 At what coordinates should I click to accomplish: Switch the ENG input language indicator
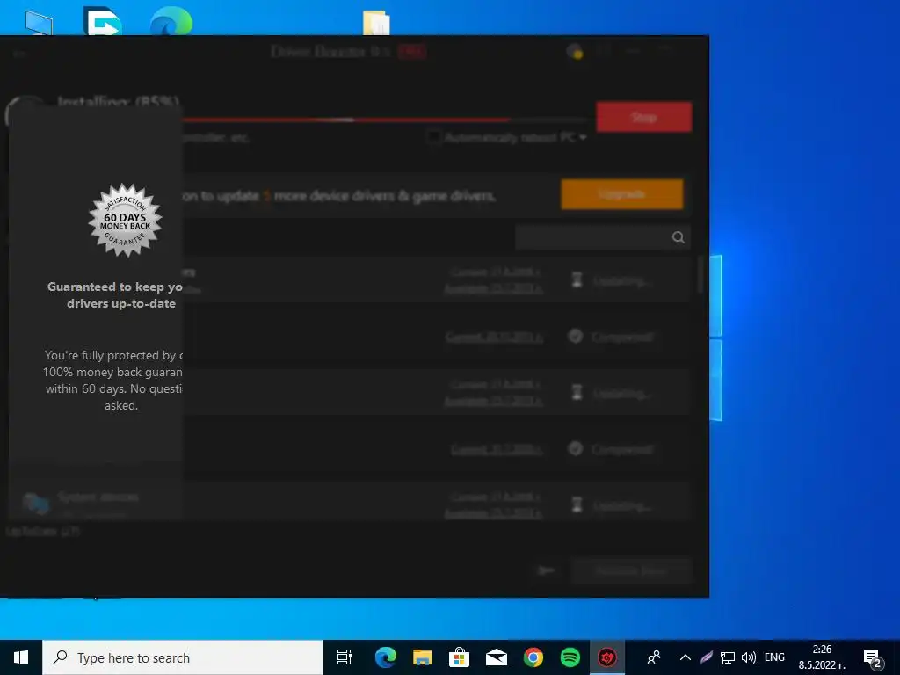[774, 657]
